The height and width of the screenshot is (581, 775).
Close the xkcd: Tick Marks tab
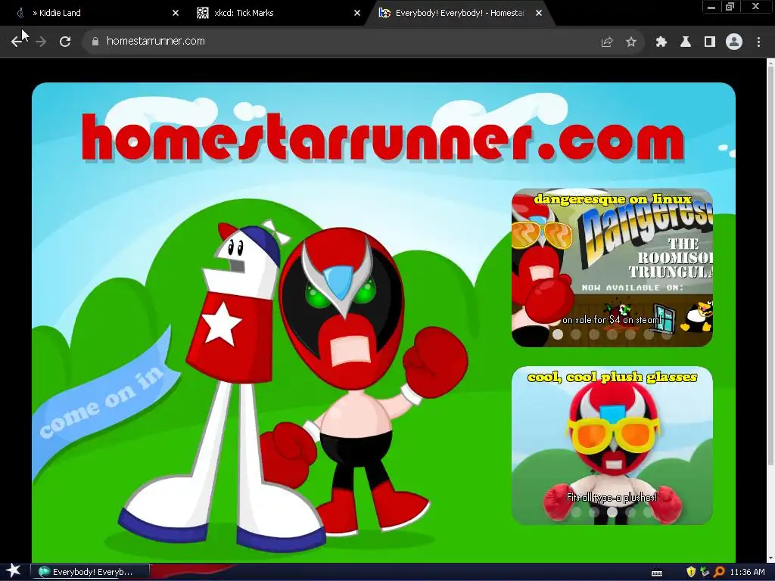click(x=357, y=13)
